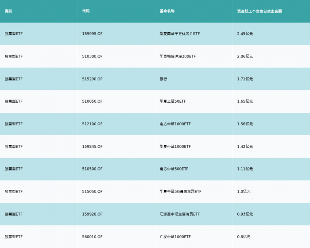This screenshot has height=248, width=310.
Task: Click outflow value 2.45亿元
Action: point(245,34)
